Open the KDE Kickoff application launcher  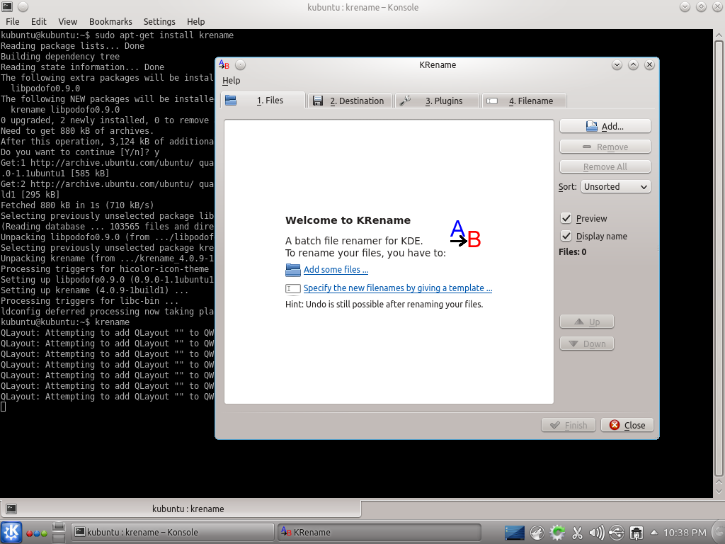(11, 532)
